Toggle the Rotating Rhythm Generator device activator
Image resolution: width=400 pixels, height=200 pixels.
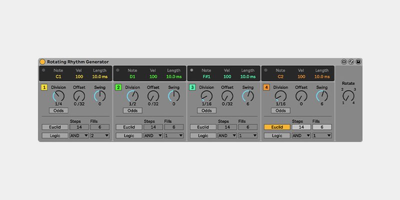42,61
